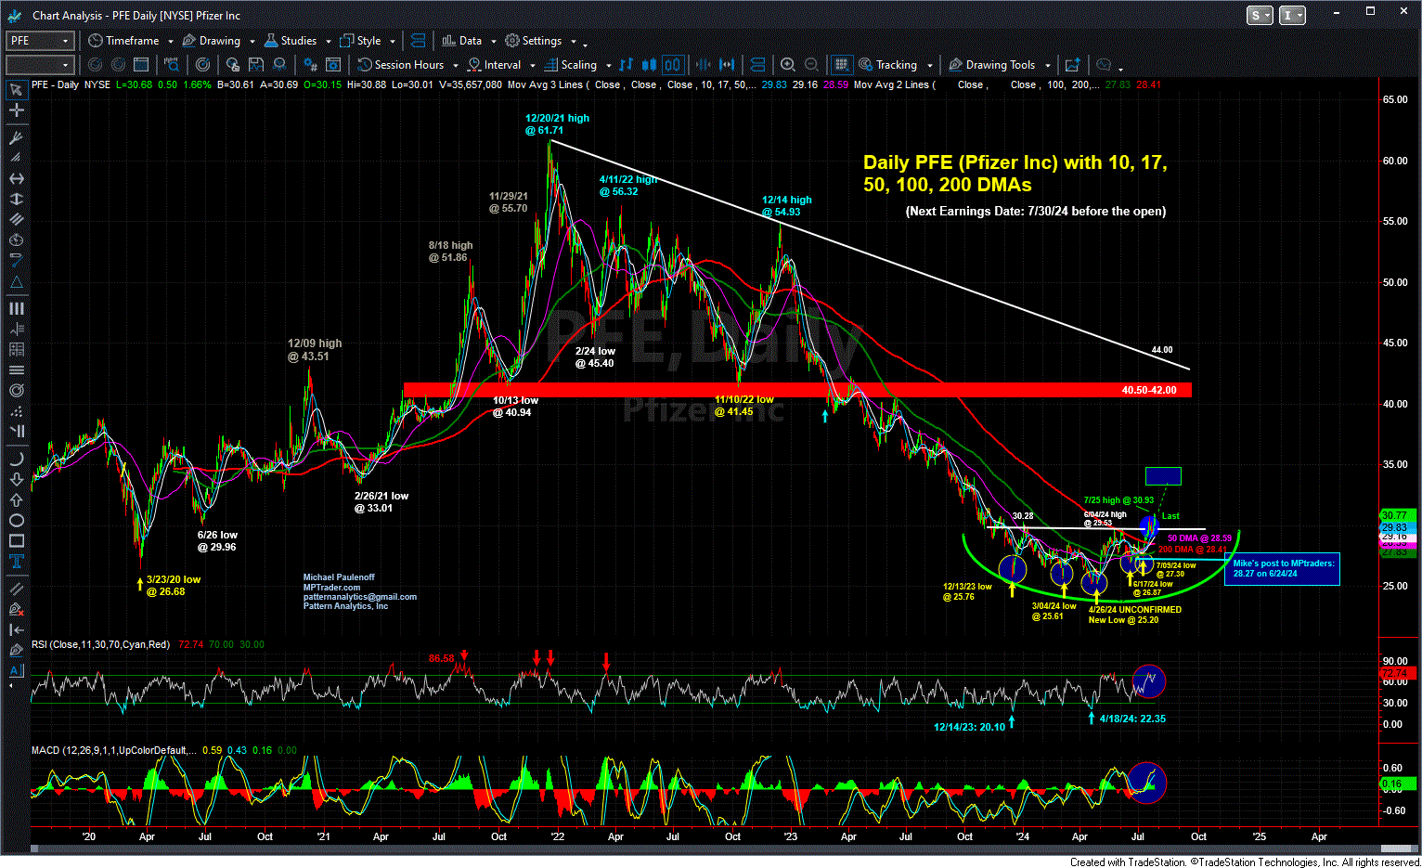The height and width of the screenshot is (868, 1422).
Task: Expand the Interval dropdown arrow
Action: click(x=532, y=66)
